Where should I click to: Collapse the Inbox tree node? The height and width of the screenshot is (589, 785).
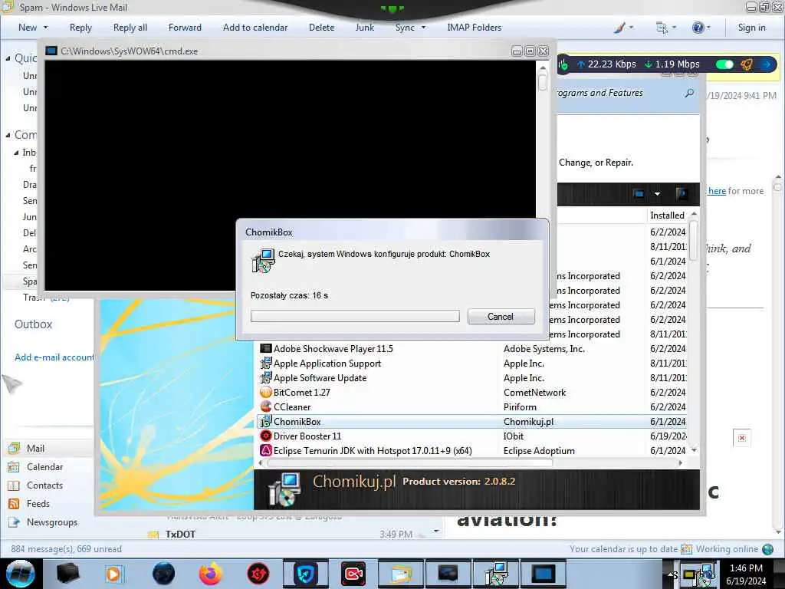pyautogui.click(x=17, y=153)
